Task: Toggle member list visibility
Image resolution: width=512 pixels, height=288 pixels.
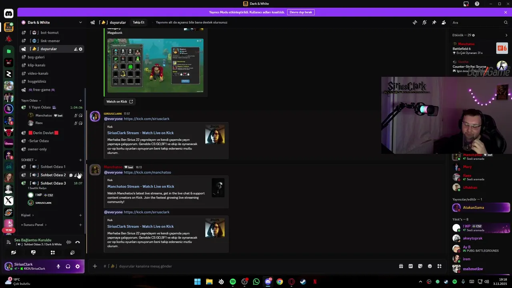Action: 444,22
